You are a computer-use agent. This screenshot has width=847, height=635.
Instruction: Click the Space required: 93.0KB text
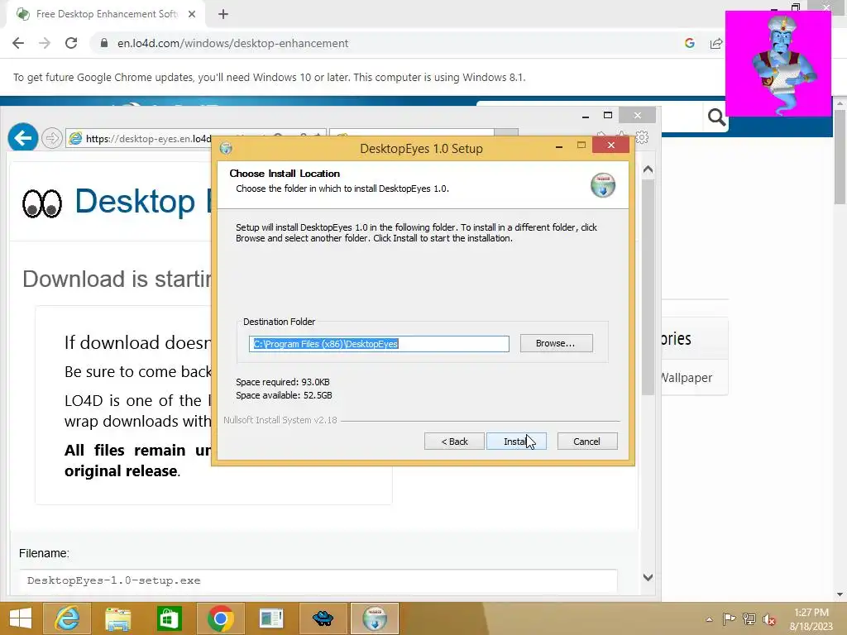pyautogui.click(x=283, y=382)
